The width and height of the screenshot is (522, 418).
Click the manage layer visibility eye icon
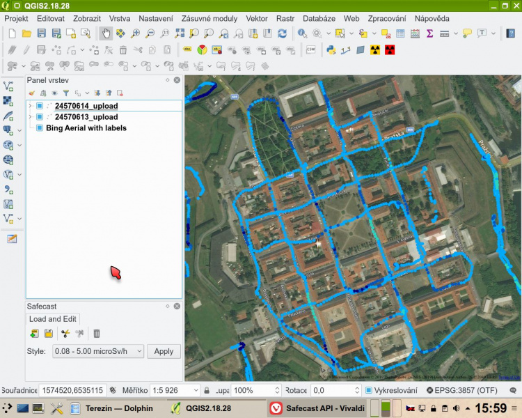(x=54, y=93)
